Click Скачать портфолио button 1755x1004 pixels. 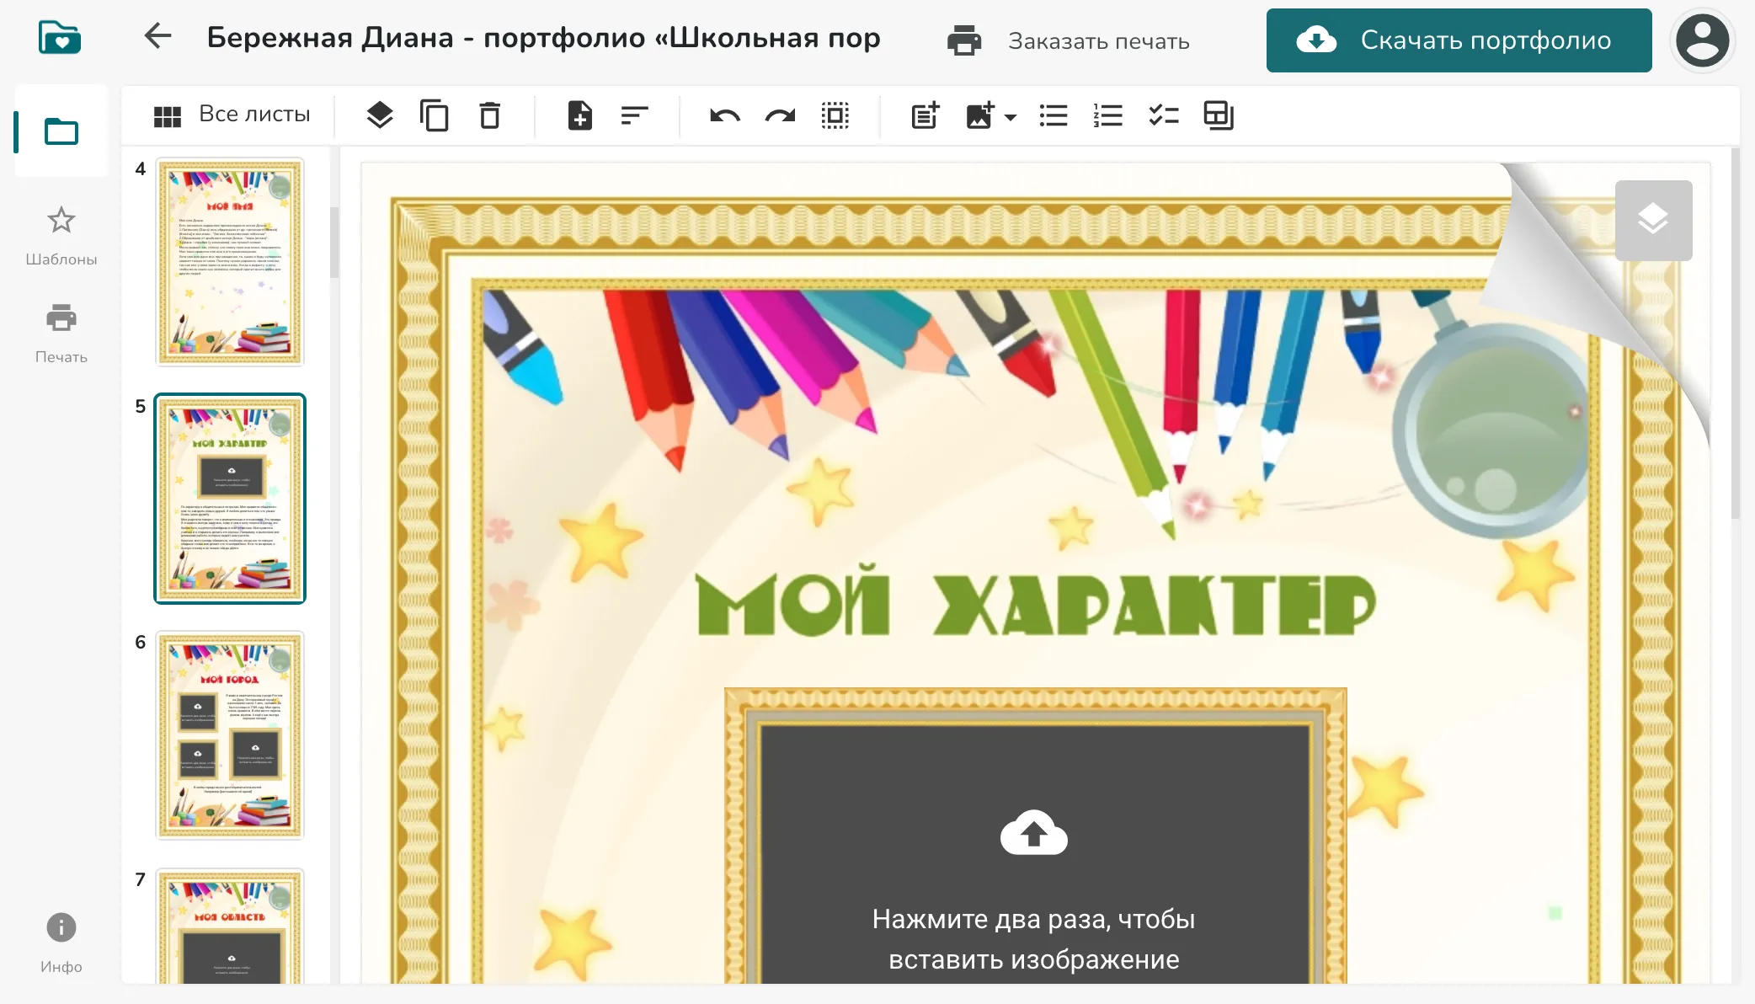point(1459,40)
